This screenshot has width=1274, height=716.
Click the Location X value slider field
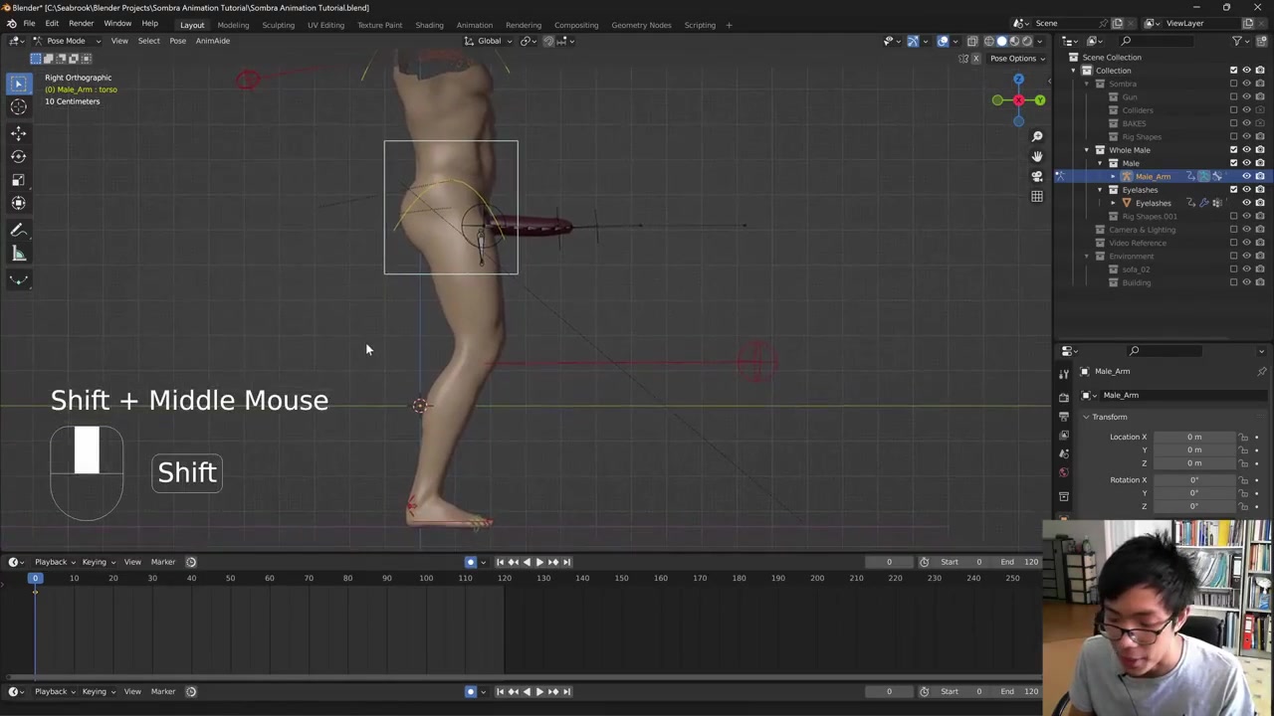tap(1193, 437)
